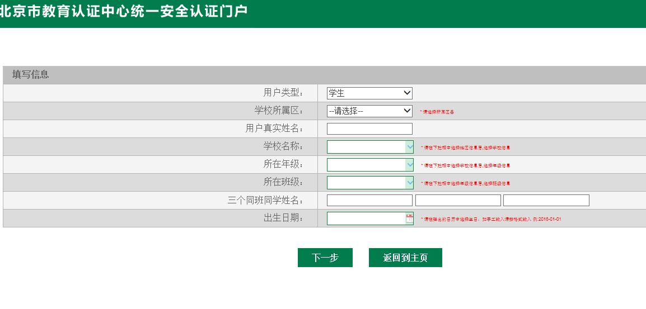
Task: Focus the first classmate name field
Action: (x=369, y=201)
